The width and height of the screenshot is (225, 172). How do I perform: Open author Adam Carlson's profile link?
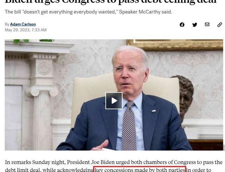click(23, 24)
